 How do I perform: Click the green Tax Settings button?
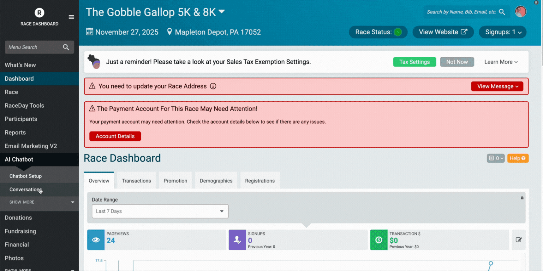(414, 62)
